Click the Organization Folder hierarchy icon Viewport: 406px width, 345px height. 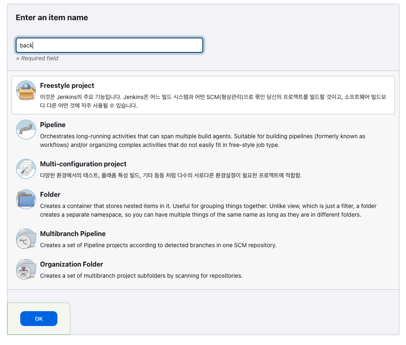coord(26,269)
